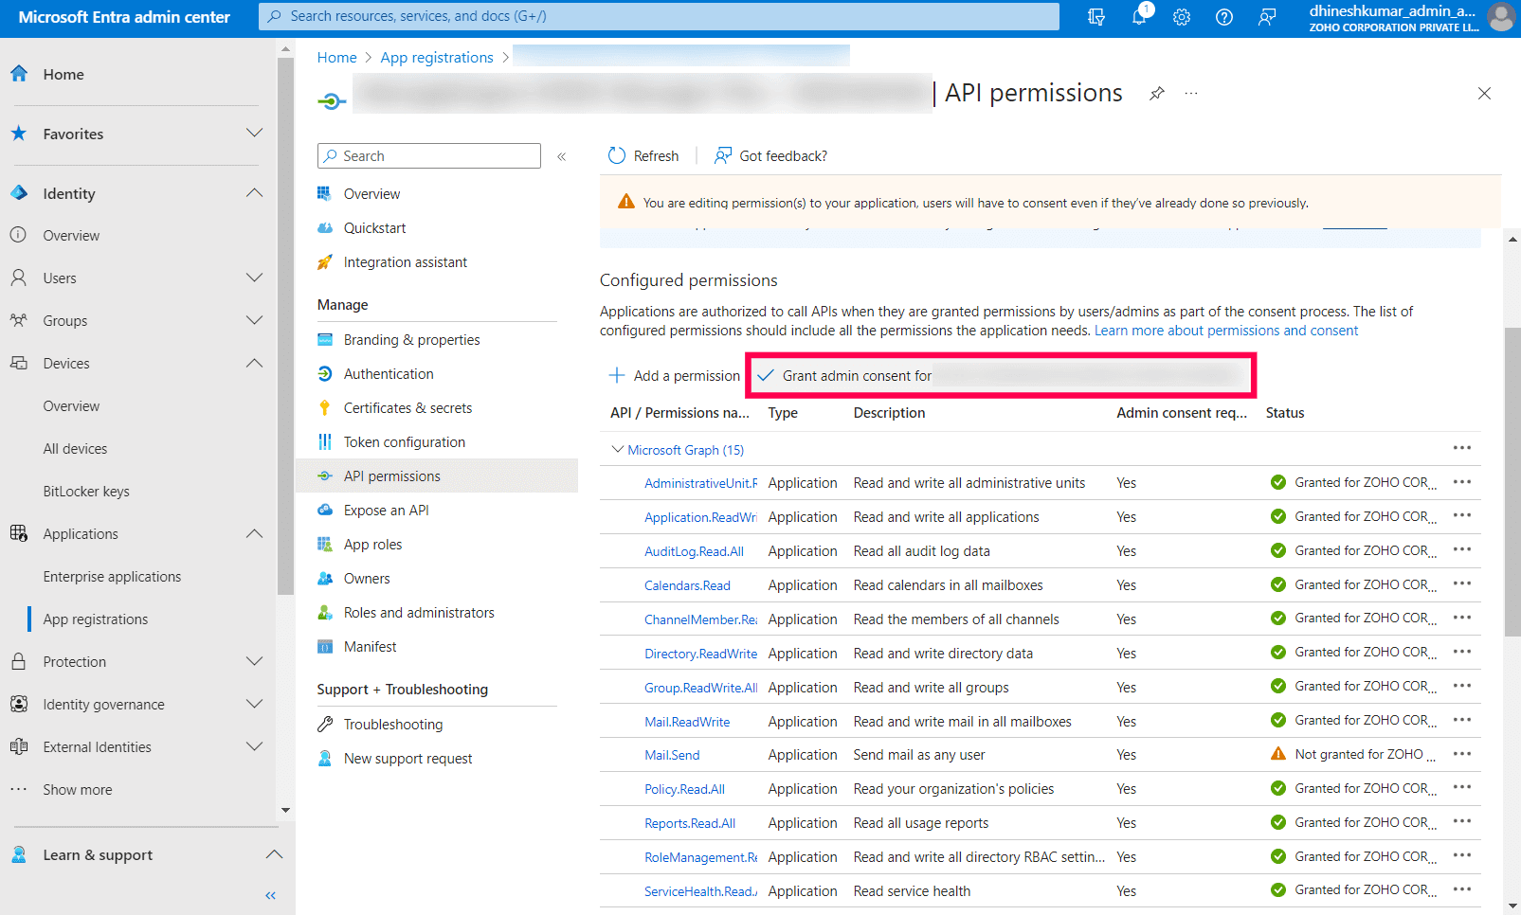Image resolution: width=1521 pixels, height=915 pixels.
Task: Expand the Groups menu
Action: tap(254, 320)
